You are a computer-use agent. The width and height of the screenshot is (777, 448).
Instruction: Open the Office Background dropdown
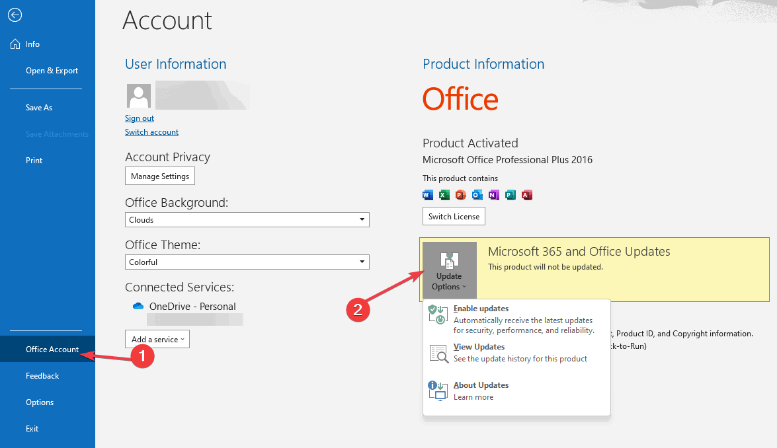(x=247, y=220)
